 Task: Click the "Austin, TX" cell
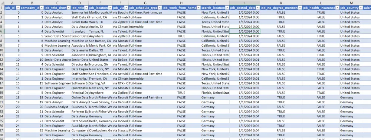pyautogui.click(x=101, y=27)
